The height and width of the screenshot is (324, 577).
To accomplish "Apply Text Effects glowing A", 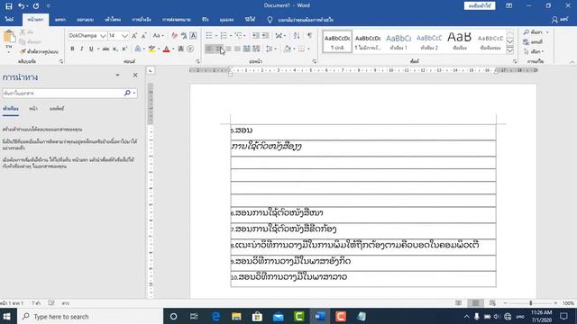I will pyautogui.click(x=138, y=49).
